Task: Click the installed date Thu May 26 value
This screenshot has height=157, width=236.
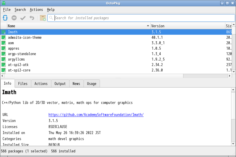Action: [x=74, y=133]
